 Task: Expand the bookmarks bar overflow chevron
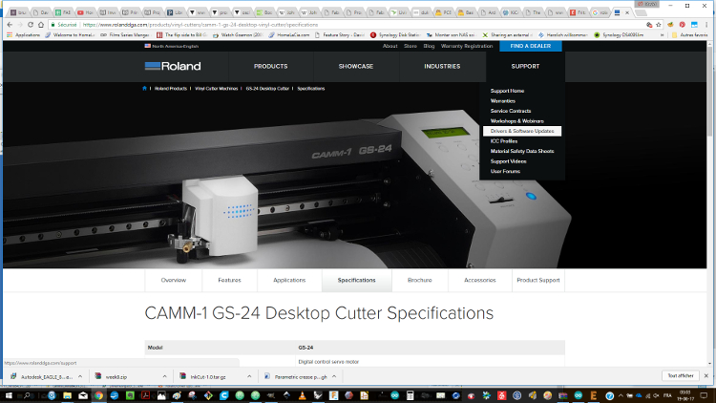[x=663, y=34]
